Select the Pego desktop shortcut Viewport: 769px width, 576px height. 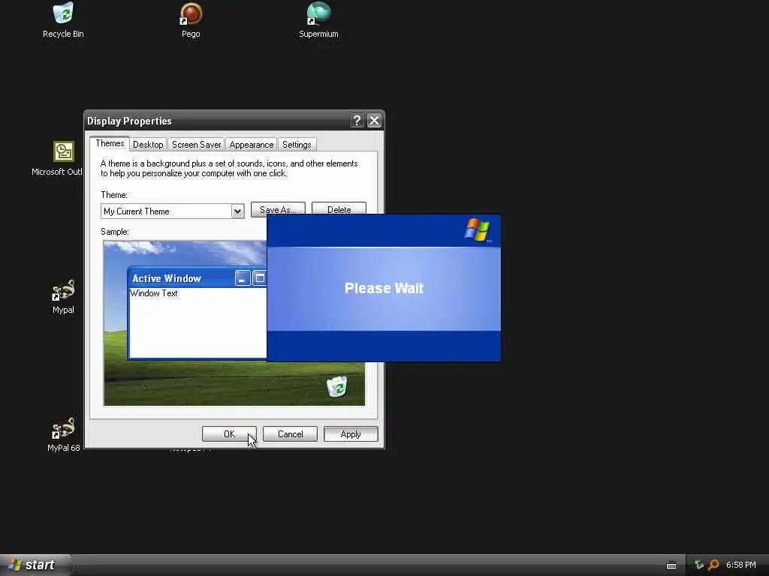(x=191, y=20)
